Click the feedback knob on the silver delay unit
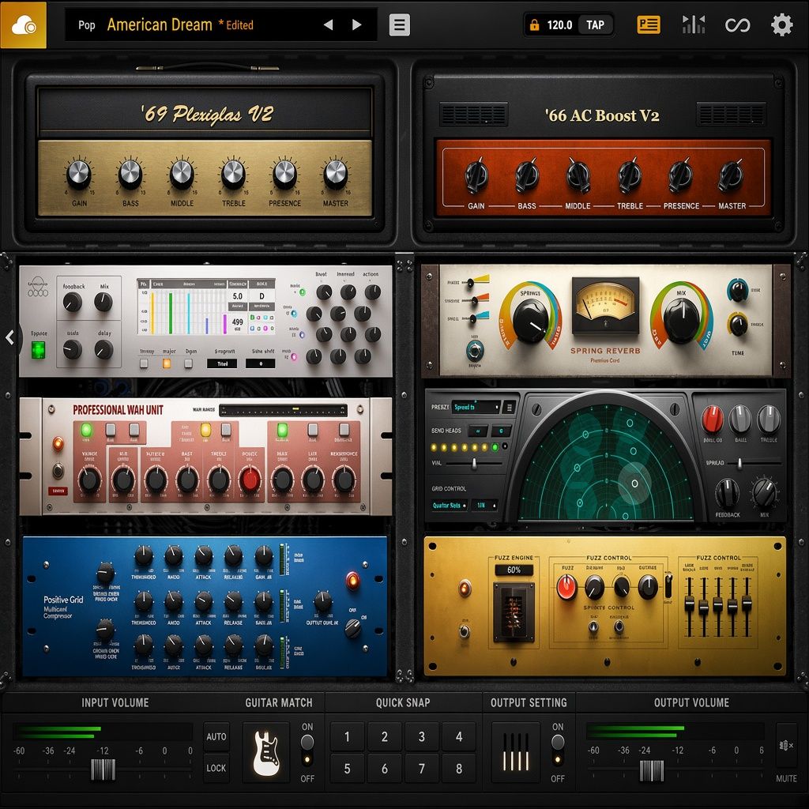 tap(72, 303)
